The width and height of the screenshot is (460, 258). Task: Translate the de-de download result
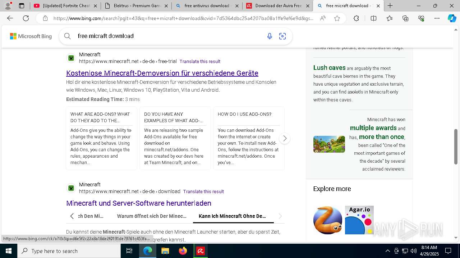click(203, 192)
